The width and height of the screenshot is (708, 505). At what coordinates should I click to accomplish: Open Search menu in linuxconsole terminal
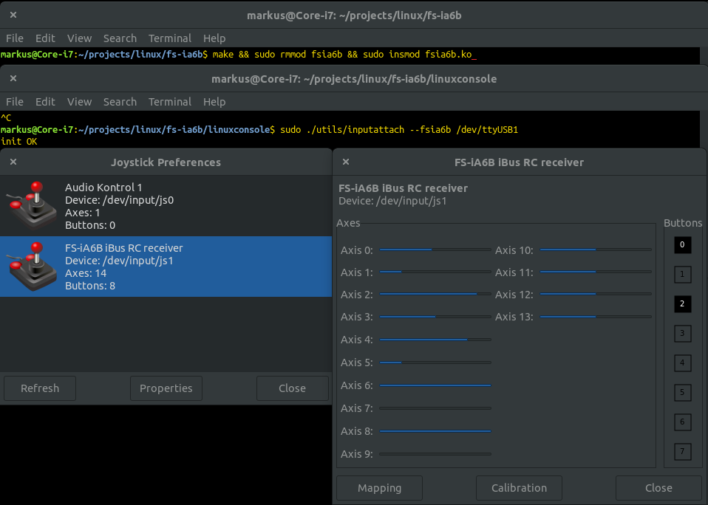click(x=120, y=102)
